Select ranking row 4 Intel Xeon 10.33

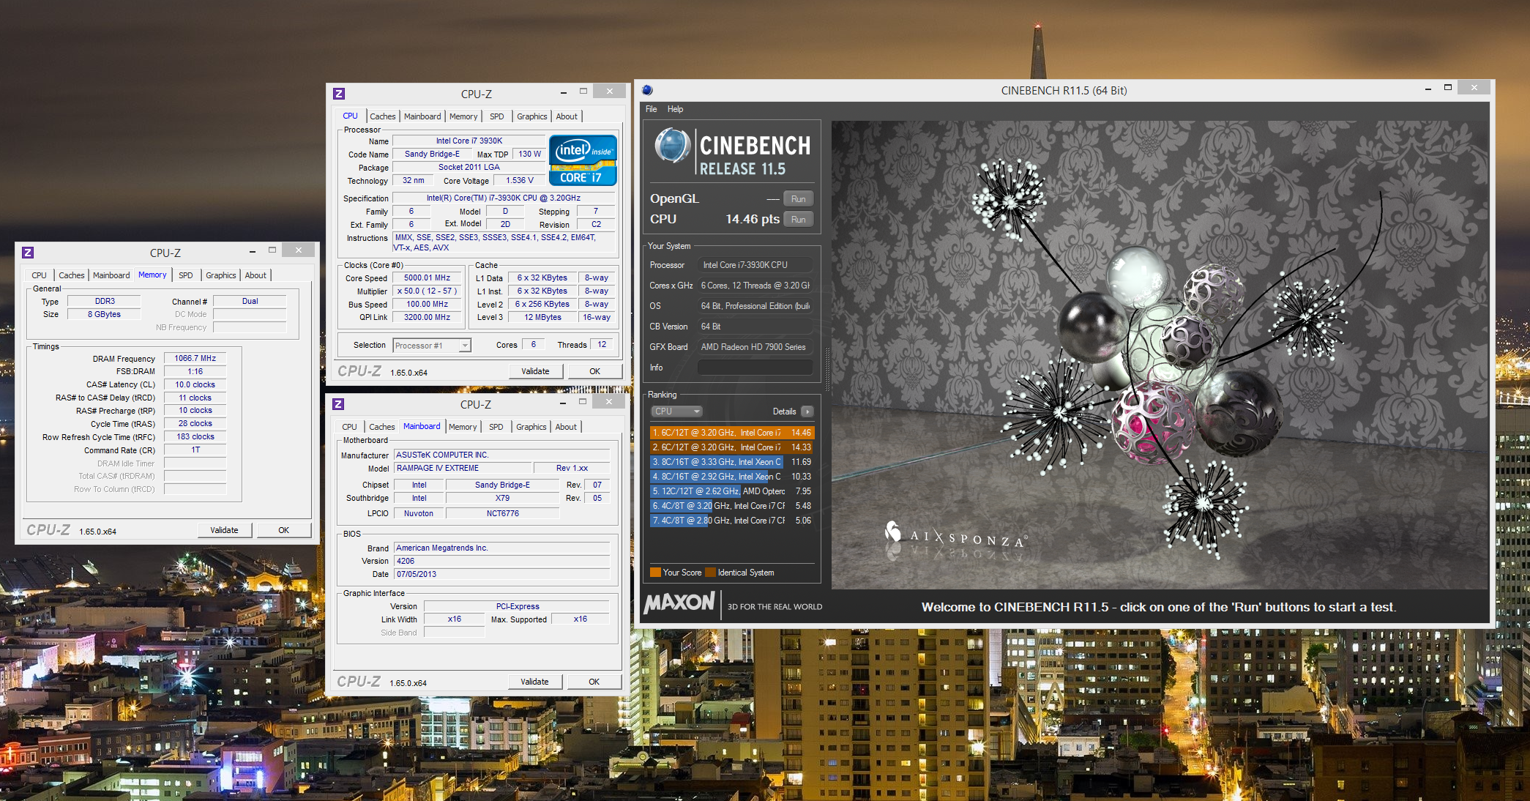pos(732,477)
